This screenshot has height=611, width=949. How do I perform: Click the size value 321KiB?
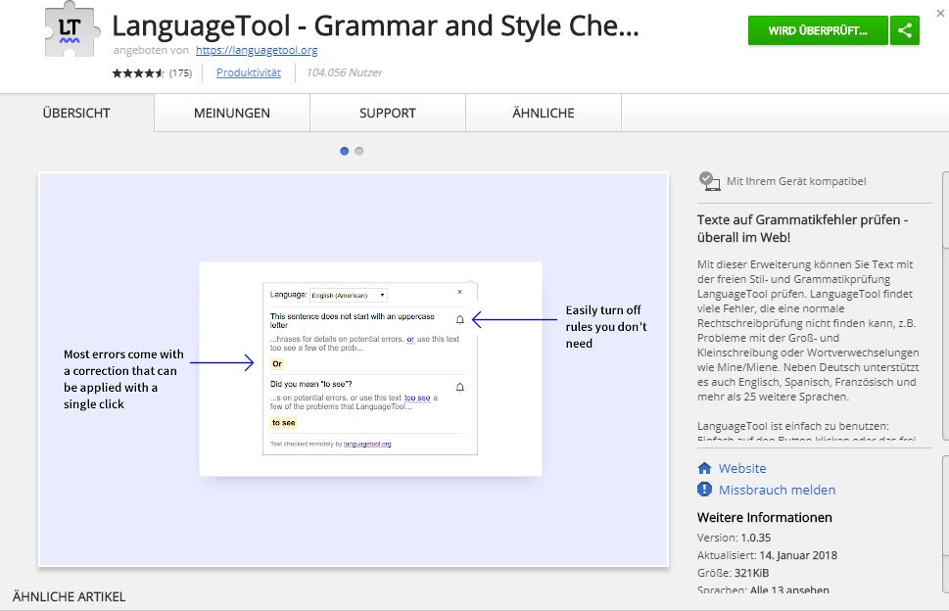point(751,572)
